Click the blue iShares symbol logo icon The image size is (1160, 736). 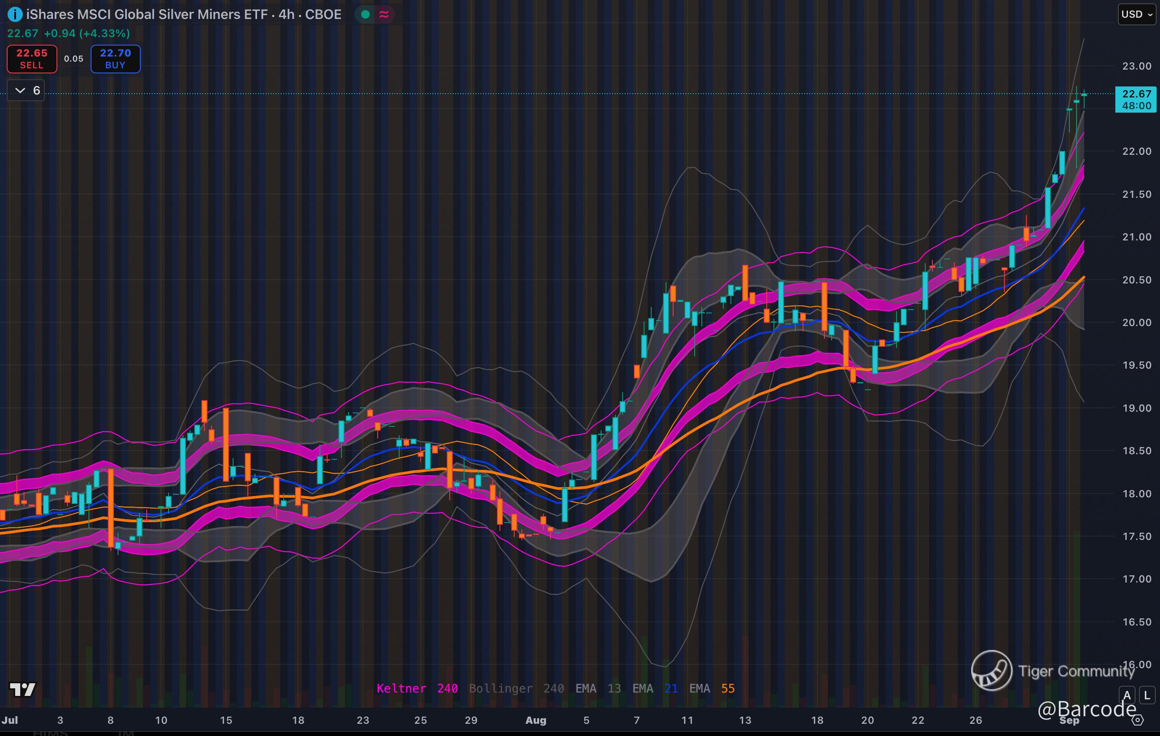(15, 15)
